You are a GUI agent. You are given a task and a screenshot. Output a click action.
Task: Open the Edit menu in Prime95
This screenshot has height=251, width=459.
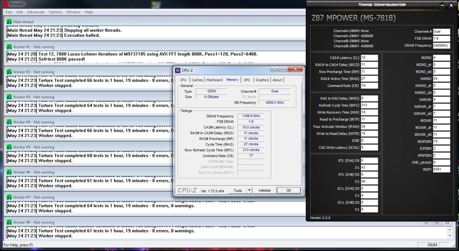pos(20,12)
